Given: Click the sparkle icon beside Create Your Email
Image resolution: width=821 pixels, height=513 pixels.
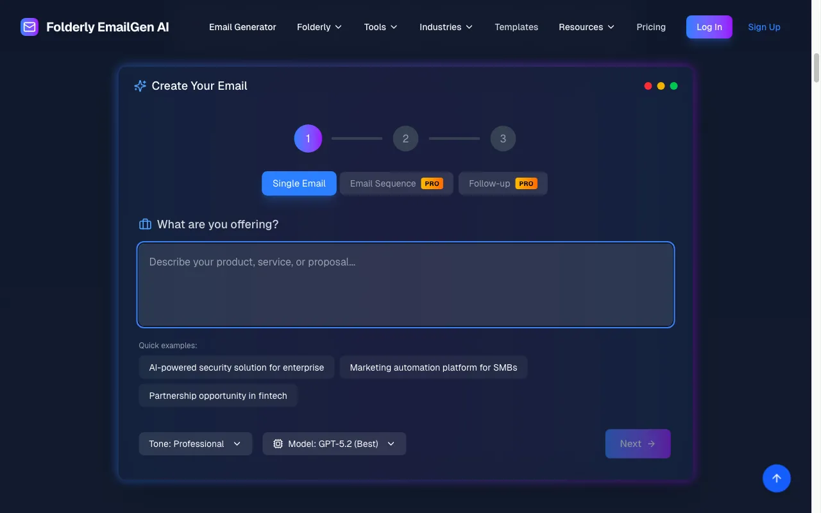Looking at the screenshot, I should point(140,86).
